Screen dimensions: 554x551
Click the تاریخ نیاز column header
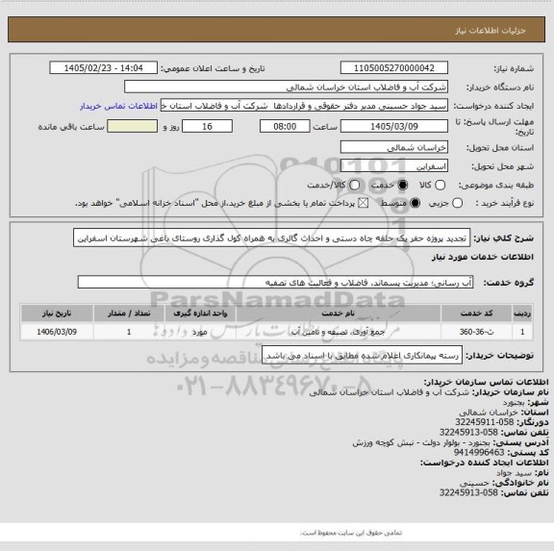click(x=57, y=313)
